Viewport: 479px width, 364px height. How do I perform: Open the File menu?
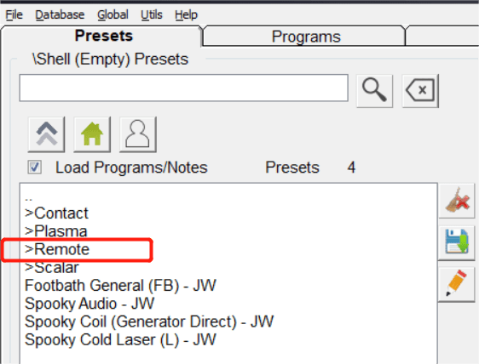pos(14,14)
